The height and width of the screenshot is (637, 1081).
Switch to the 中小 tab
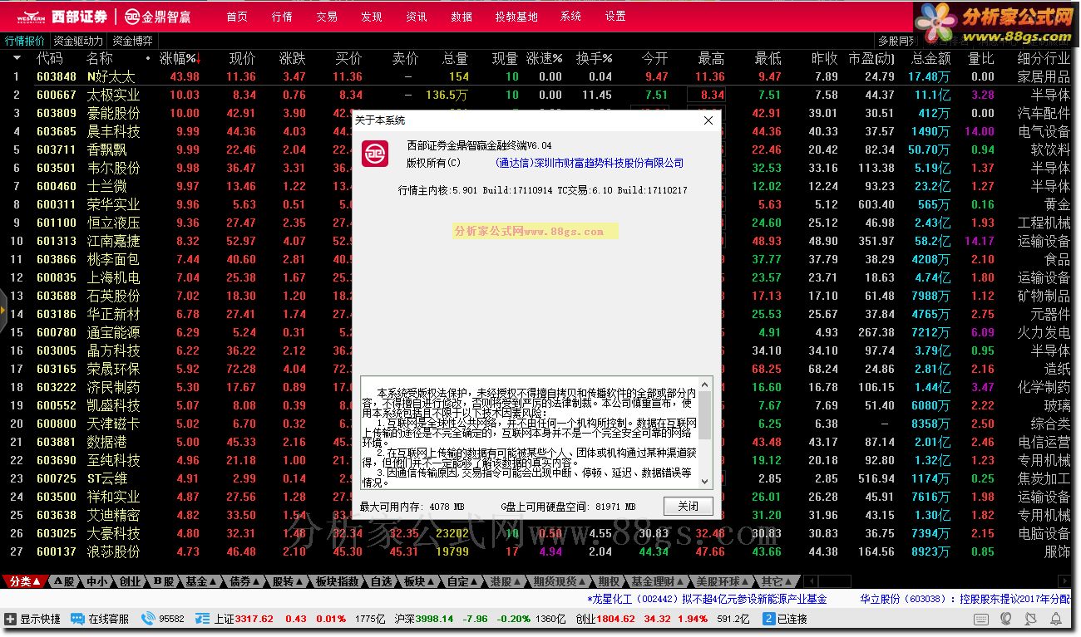(x=96, y=581)
